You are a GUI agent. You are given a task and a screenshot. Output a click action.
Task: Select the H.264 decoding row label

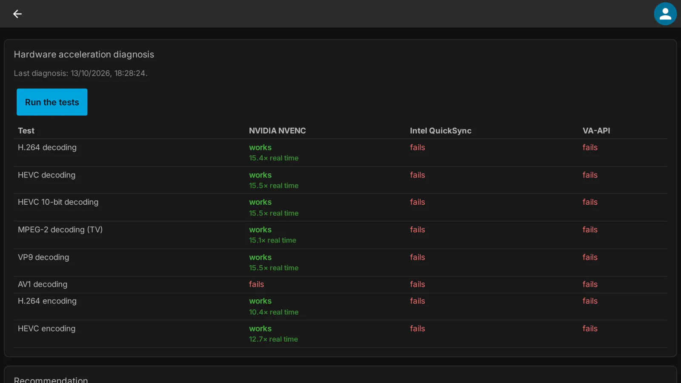[47, 147]
